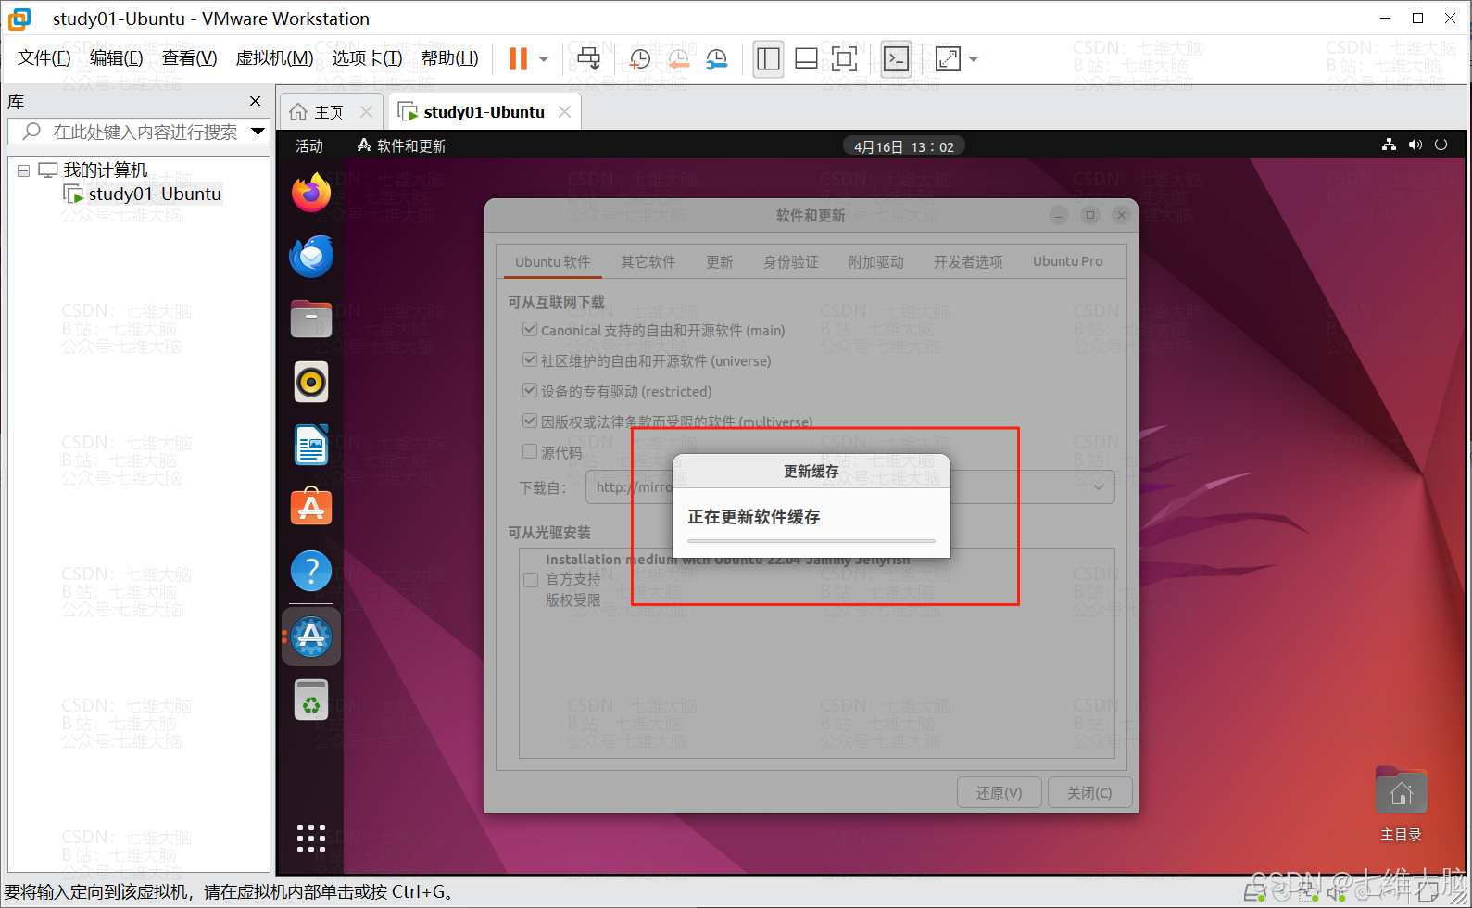Image resolution: width=1472 pixels, height=908 pixels.
Task: Close the library panel
Action: pyautogui.click(x=256, y=101)
